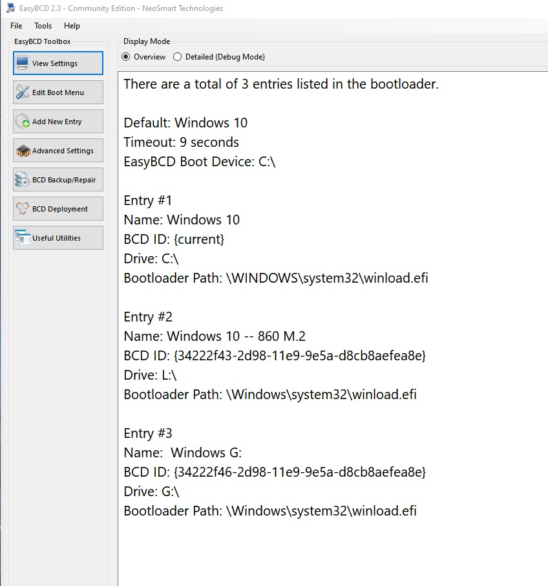Click the chip icon on Advanced Settings
This screenshot has height=586, width=548.
(23, 151)
